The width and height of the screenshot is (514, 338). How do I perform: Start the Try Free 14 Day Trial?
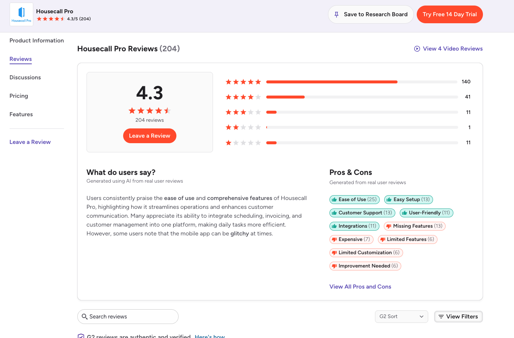point(450,14)
